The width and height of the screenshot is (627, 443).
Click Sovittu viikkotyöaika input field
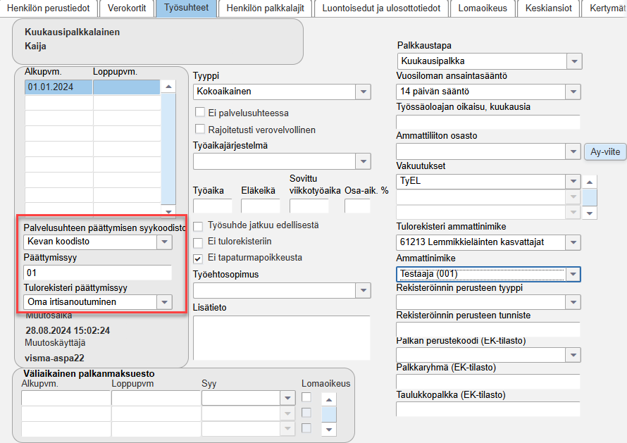click(309, 206)
